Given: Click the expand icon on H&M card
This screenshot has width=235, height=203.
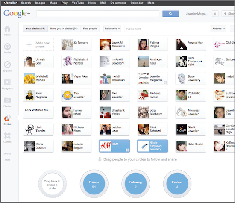Looking at the screenshot, I should tap(127, 150).
